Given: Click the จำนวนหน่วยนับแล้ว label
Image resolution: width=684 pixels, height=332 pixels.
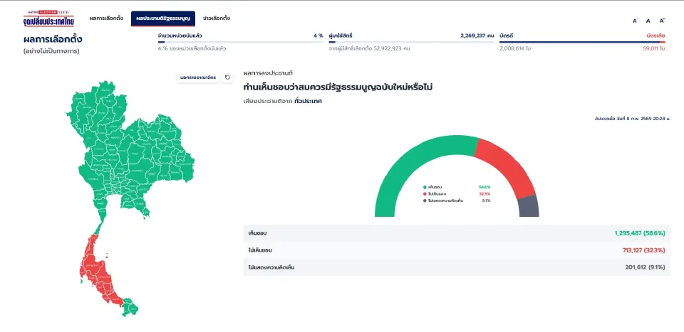Looking at the screenshot, I should pyautogui.click(x=180, y=36).
